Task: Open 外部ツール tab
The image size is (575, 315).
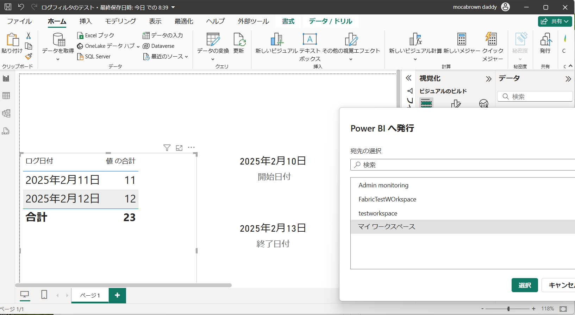Action: [253, 21]
